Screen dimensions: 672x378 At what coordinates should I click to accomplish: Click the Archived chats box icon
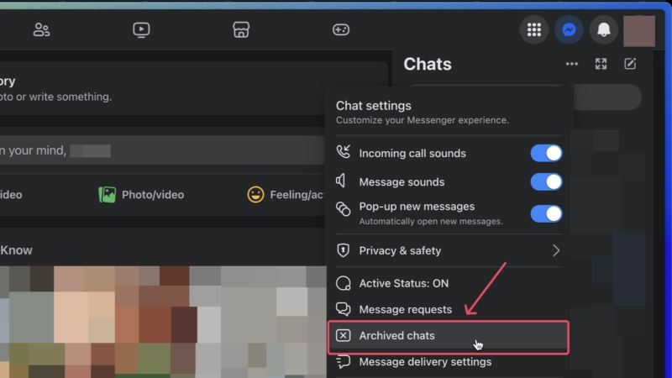(x=344, y=335)
